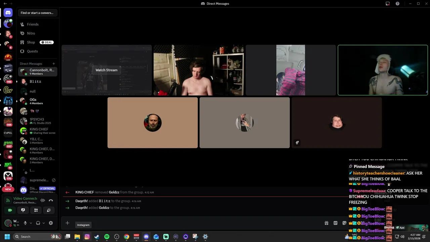Open the Official Discord messages conversation
This screenshot has width=430, height=242.
(x=38, y=190)
